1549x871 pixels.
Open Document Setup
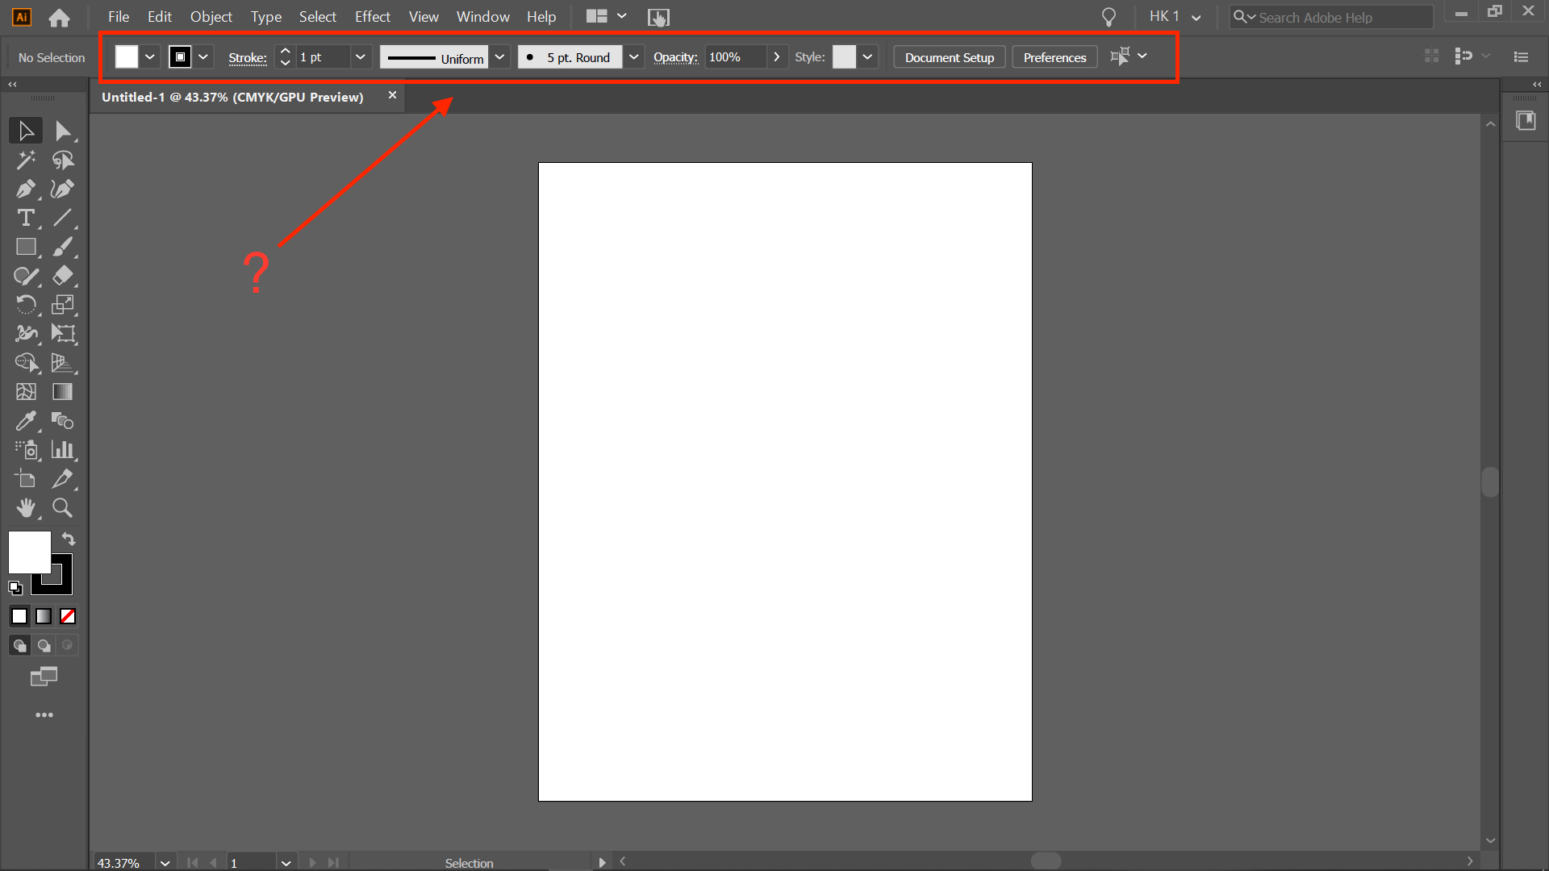coord(949,56)
